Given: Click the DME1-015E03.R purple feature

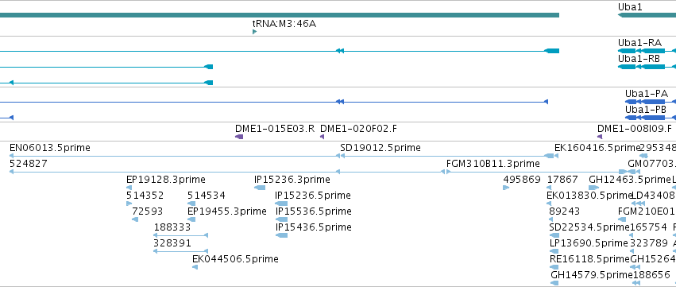Looking at the screenshot, I should [x=239, y=137].
